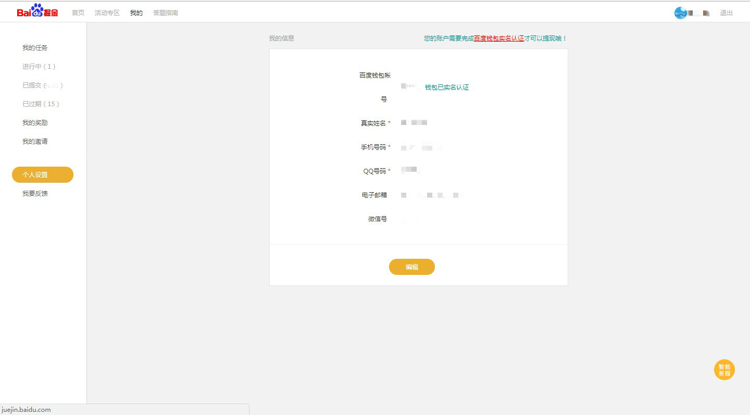The width and height of the screenshot is (750, 415).
Task: Open the 活动专区 section
Action: tap(107, 12)
